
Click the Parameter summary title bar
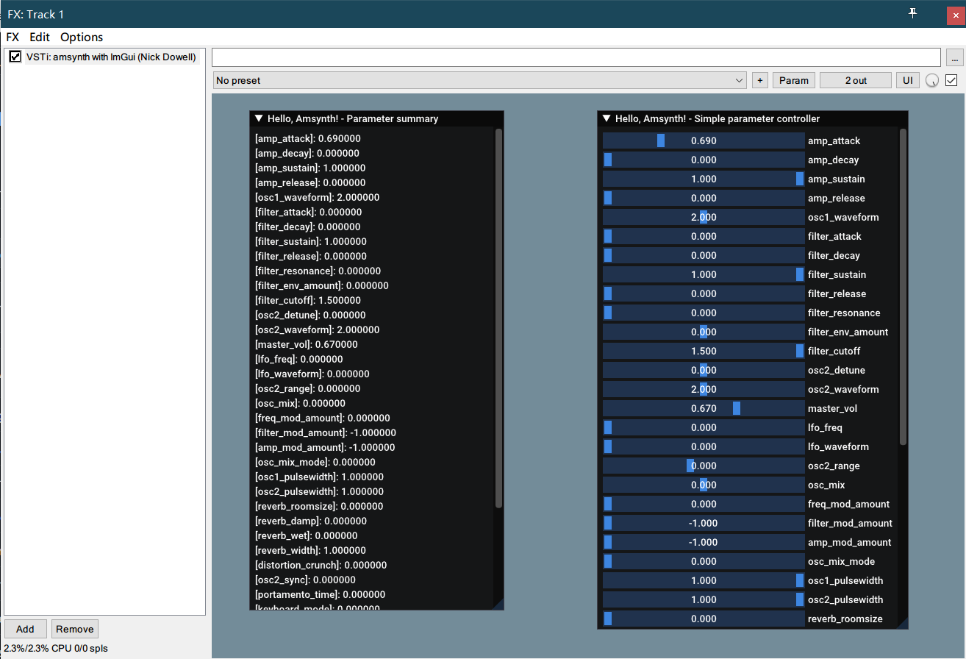376,118
